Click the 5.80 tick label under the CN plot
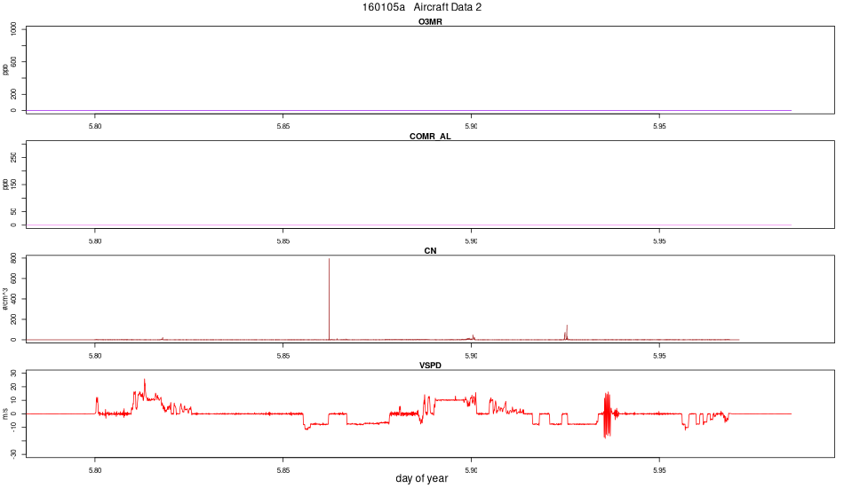The width and height of the screenshot is (844, 488). click(x=95, y=356)
